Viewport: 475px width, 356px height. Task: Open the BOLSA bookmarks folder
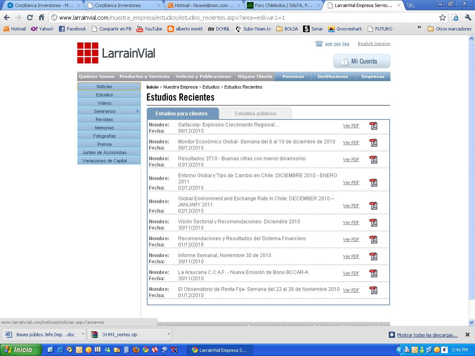(287, 29)
